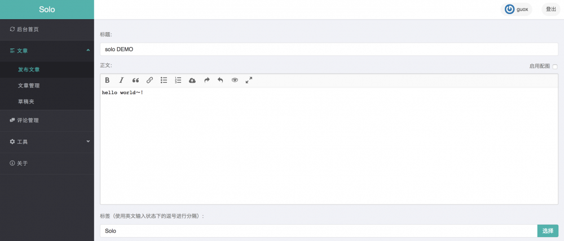Click the redo arrow in editor toolbar

206,80
